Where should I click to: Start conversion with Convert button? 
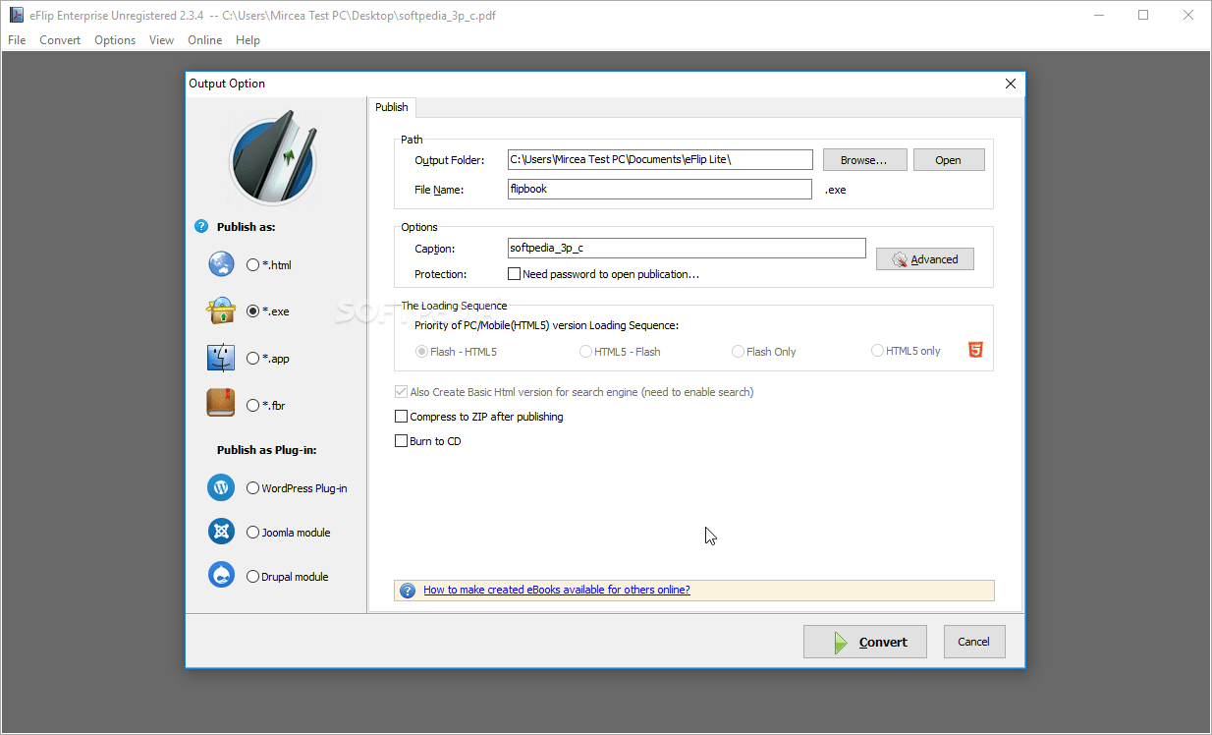(x=864, y=642)
